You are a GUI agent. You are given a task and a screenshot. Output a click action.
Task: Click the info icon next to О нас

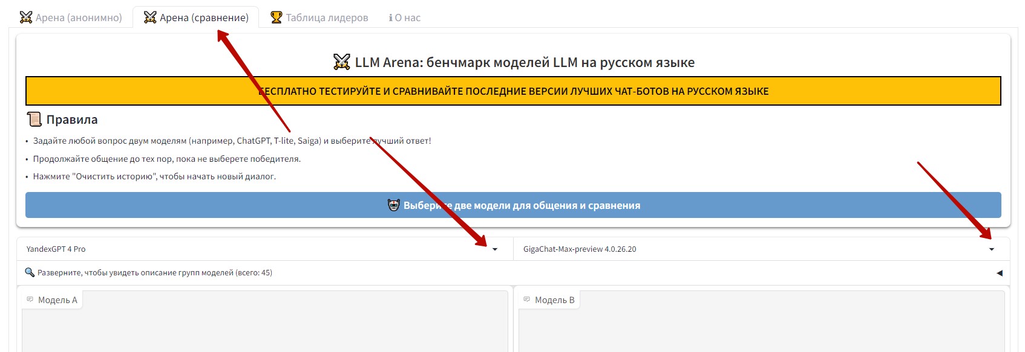coord(390,18)
